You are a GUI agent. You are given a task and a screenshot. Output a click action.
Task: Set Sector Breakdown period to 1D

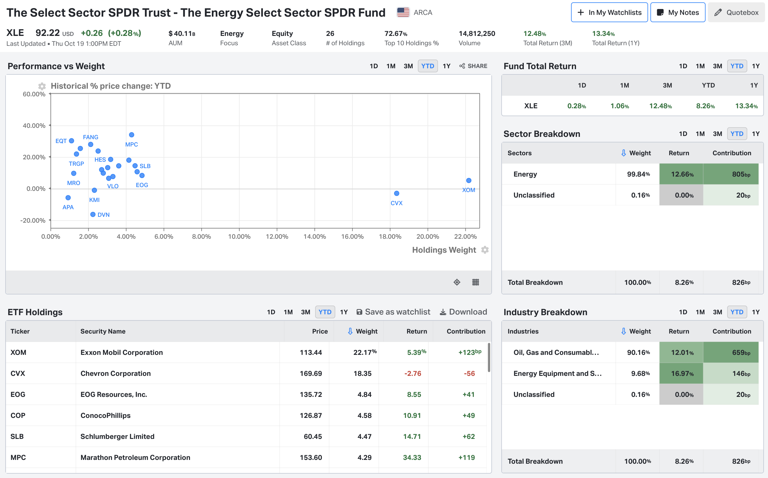(683, 134)
